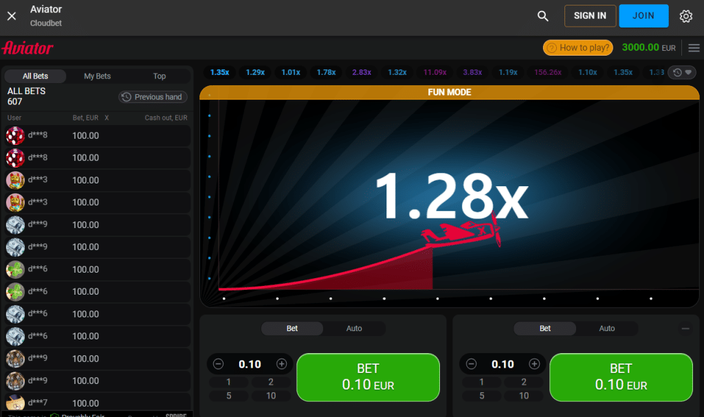Switch to the All Bets tab
The image size is (704, 417).
(x=36, y=76)
